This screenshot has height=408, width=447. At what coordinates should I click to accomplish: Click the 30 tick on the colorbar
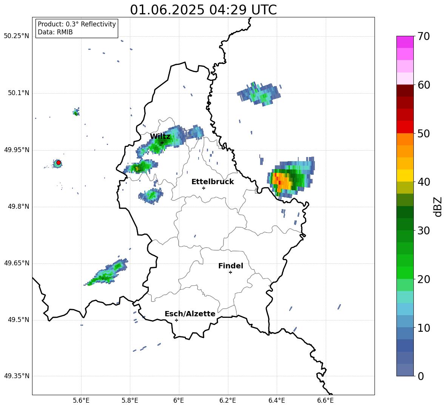[424, 231]
